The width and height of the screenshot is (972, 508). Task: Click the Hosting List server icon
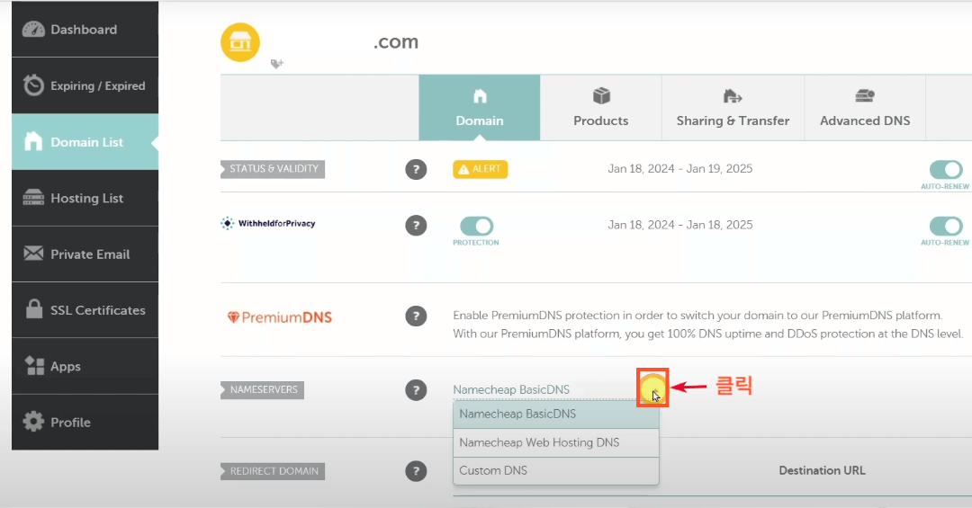[33, 198]
